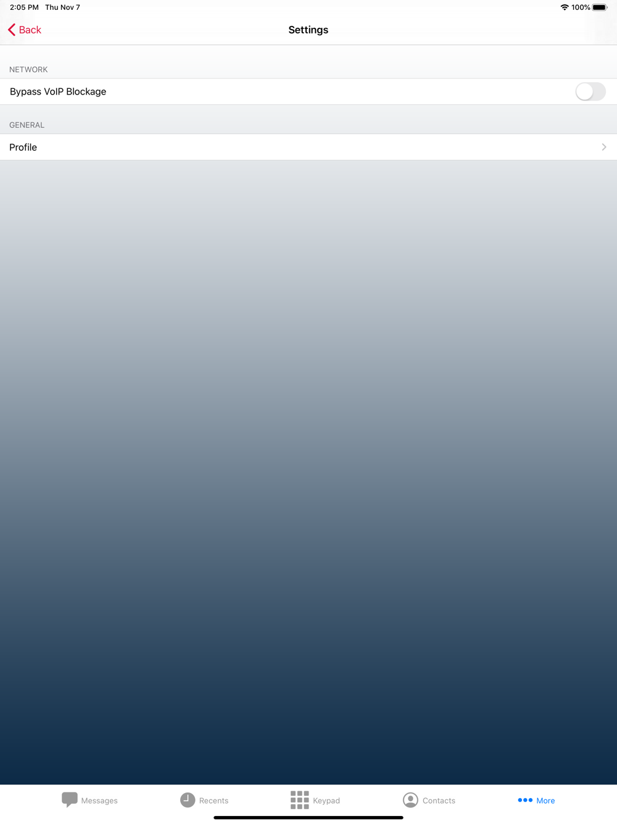Tap the time display 2:05 PM
617x824 pixels.
coord(24,7)
